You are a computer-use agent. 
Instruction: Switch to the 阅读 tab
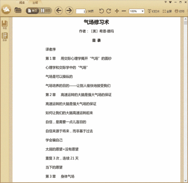click(x=22, y=3)
